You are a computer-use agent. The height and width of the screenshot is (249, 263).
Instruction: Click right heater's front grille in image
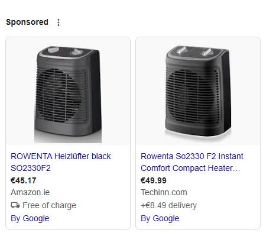[192, 96]
